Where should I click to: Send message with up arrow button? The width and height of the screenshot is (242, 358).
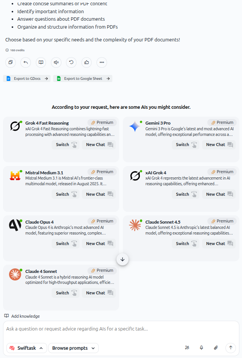(x=231, y=348)
